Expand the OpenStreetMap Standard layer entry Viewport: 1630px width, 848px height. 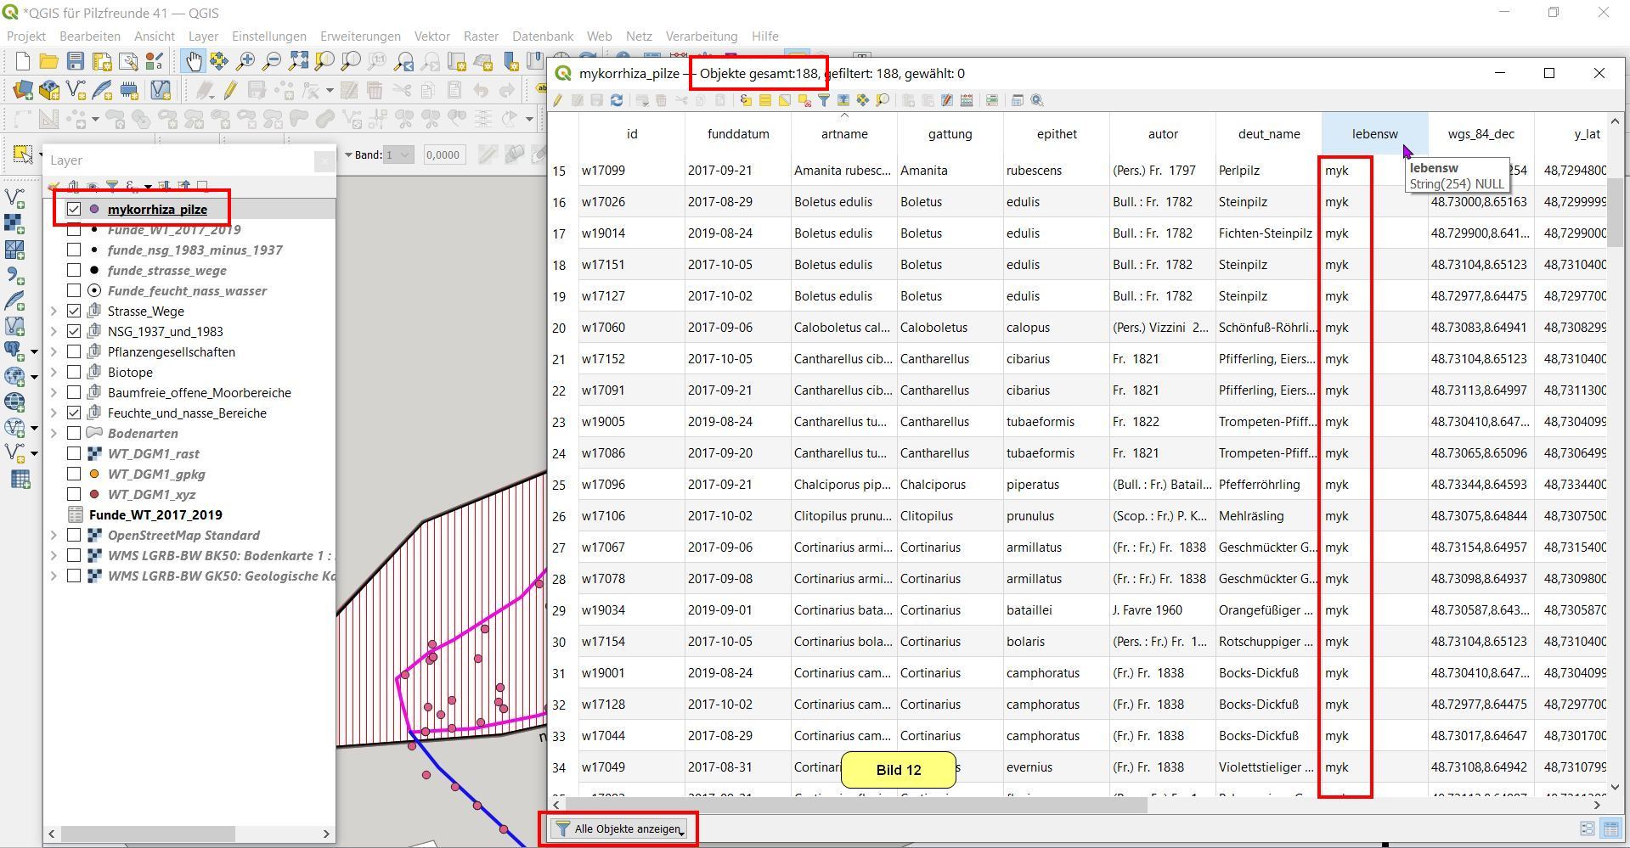tap(54, 535)
